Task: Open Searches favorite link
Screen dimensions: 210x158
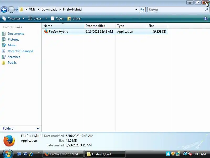Action: (14, 57)
